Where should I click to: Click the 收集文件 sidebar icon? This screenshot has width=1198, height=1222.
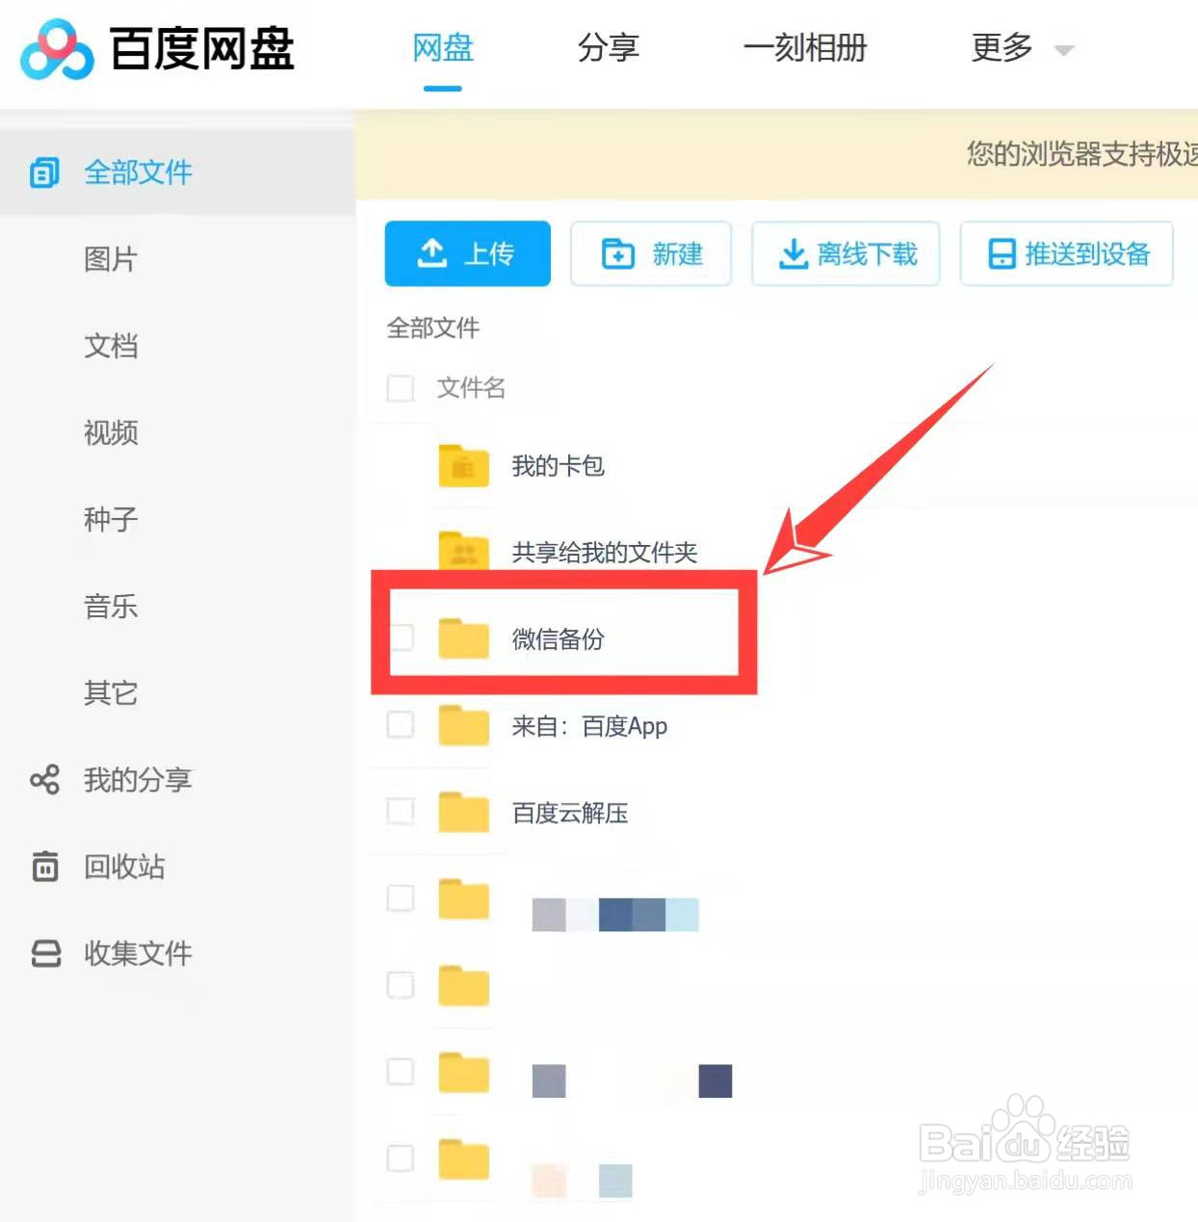tap(44, 953)
